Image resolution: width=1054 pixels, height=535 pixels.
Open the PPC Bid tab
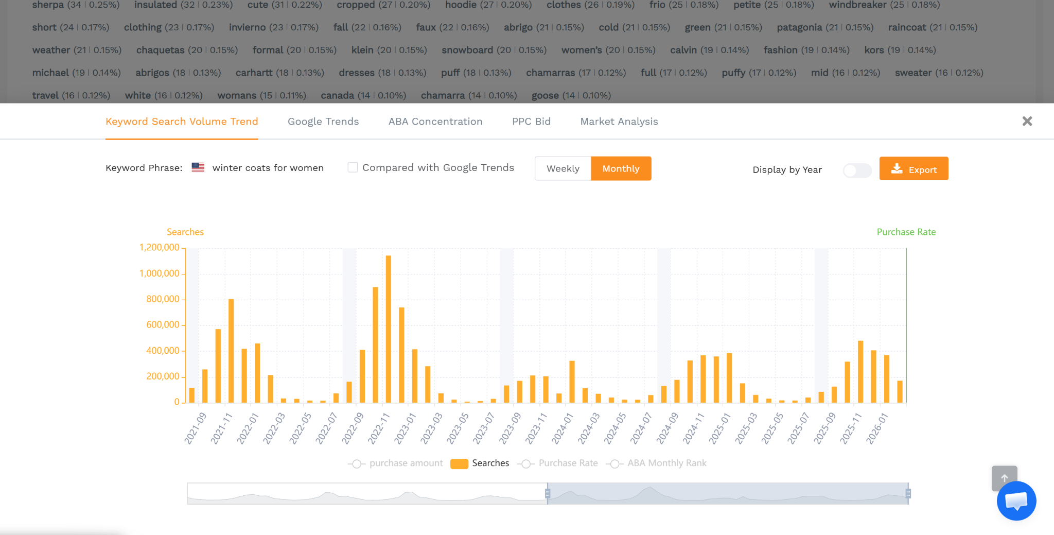coord(531,122)
